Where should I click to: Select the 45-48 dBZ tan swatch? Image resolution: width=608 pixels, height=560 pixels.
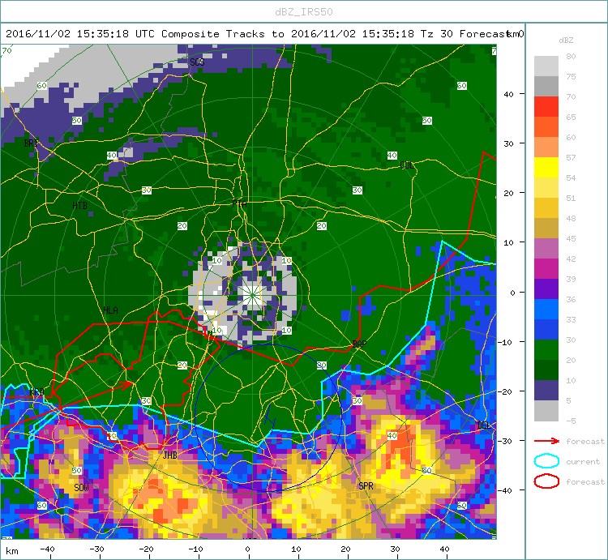546,229
